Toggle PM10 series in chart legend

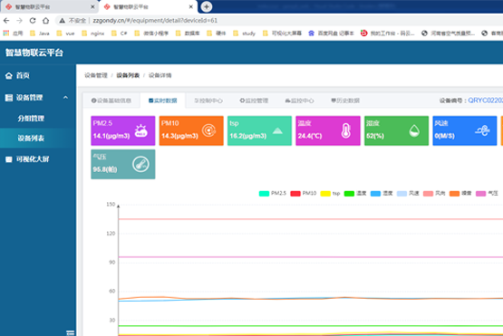pos(303,193)
